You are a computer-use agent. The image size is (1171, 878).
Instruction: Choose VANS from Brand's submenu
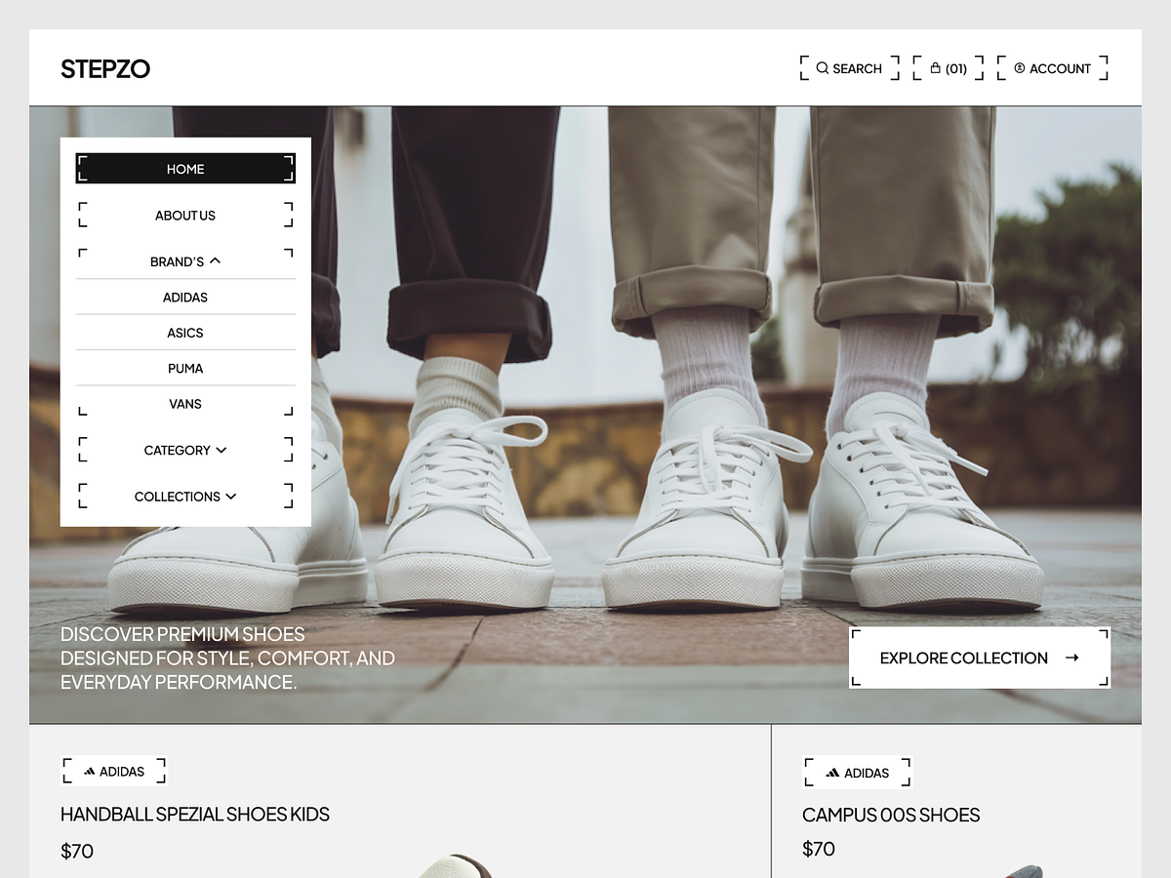pos(185,404)
